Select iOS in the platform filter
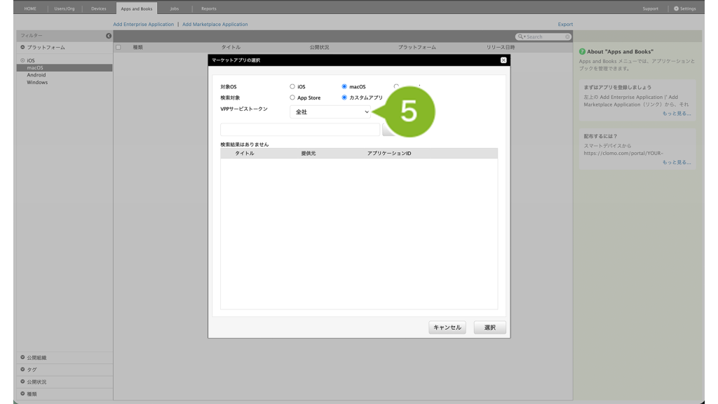The image size is (718, 404). [31, 60]
